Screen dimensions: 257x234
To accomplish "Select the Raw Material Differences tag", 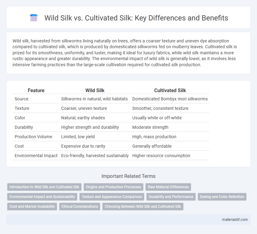I will coord(168,187).
